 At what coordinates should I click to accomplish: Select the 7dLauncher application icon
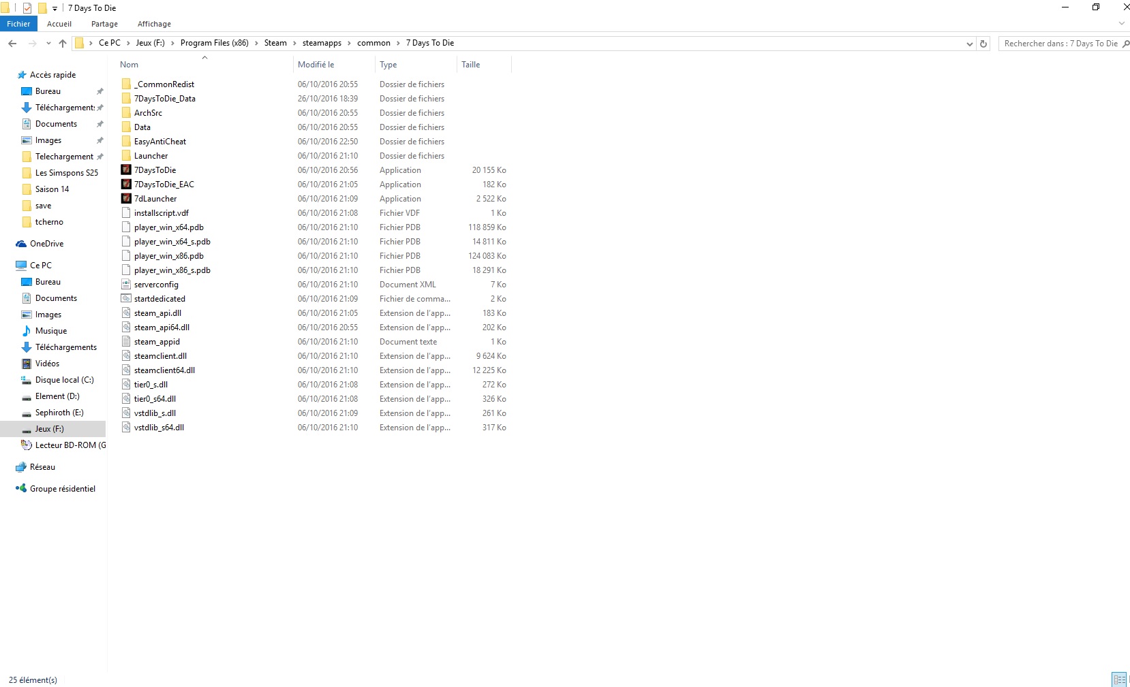point(126,199)
